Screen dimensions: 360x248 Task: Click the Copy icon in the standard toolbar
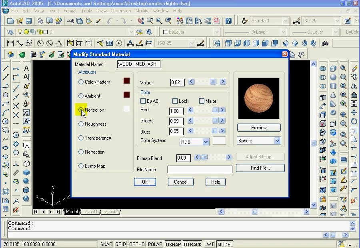(x=80, y=21)
